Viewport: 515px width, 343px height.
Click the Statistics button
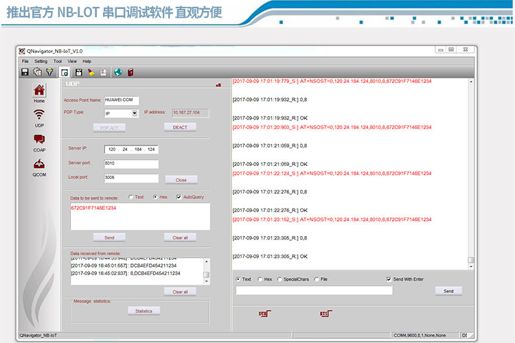(x=144, y=311)
